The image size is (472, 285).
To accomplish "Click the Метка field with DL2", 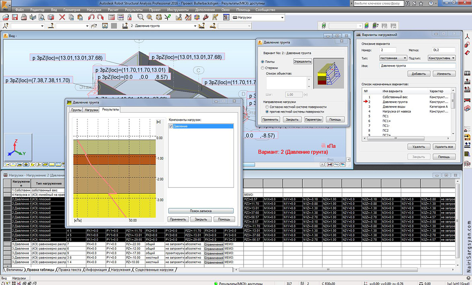I will [444, 50].
